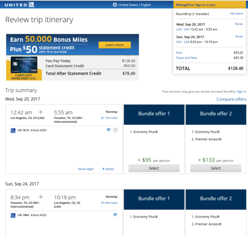Click the LAX - IAH route link in sidebar
Screen dimensions: 248x236
[x=183, y=29]
